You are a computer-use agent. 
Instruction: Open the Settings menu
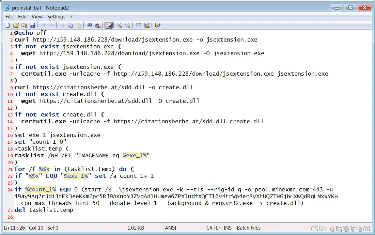[56, 17]
